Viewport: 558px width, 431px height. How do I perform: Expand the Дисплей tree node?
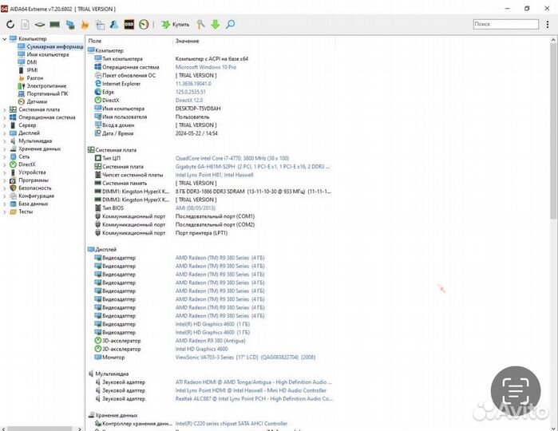point(5,133)
